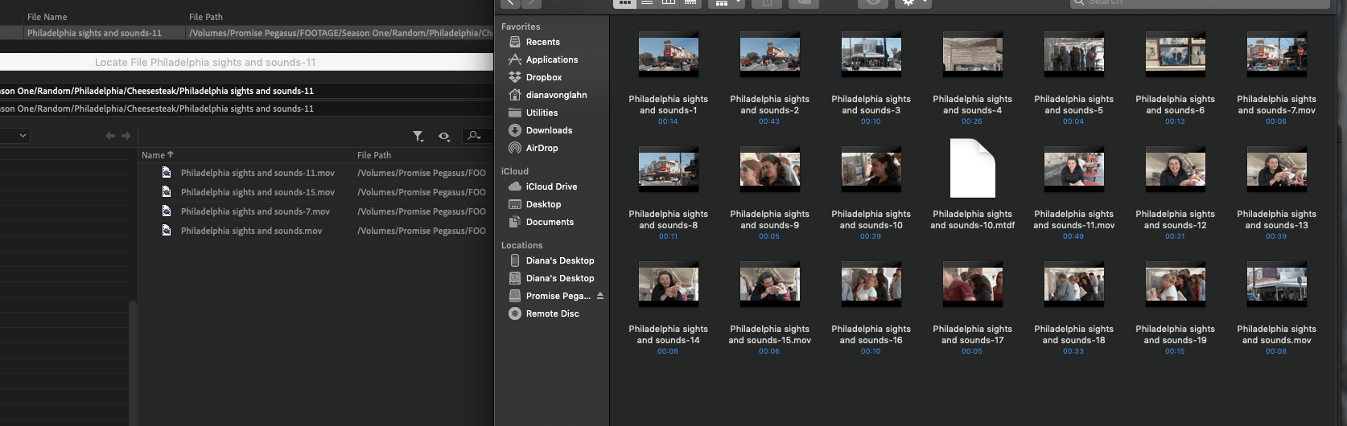Open Promise Pegasus volume in sidebar
The image size is (1347, 426).
[558, 296]
